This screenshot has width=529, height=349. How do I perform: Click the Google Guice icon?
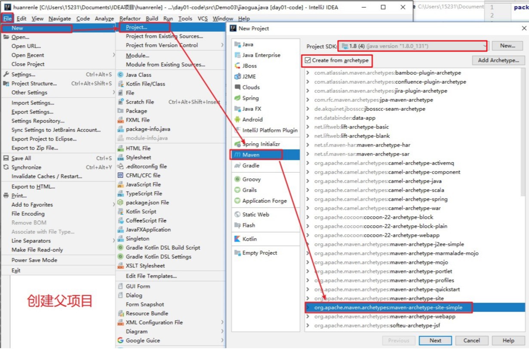point(120,340)
